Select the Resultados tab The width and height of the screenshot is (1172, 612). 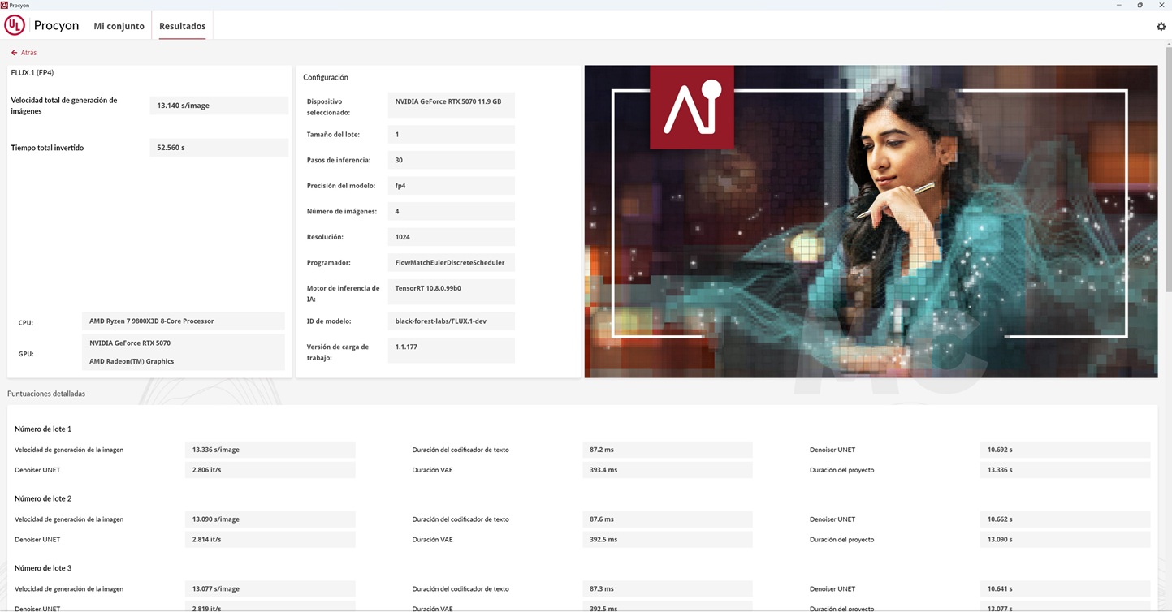182,26
